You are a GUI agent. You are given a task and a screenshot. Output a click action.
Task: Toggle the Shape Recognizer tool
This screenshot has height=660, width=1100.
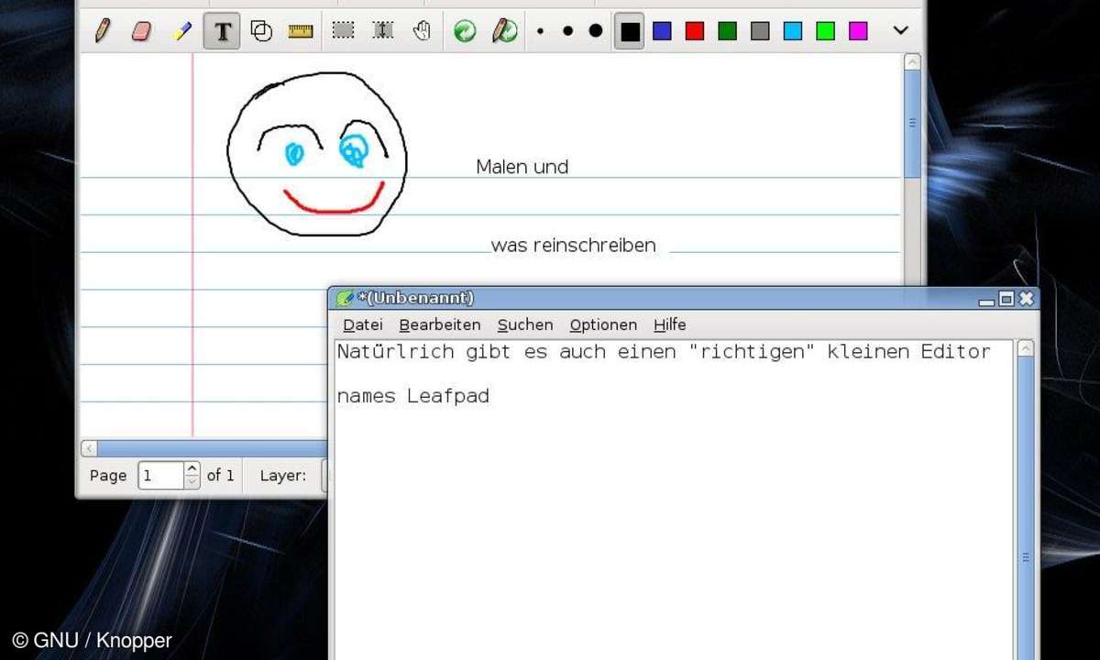click(x=261, y=31)
